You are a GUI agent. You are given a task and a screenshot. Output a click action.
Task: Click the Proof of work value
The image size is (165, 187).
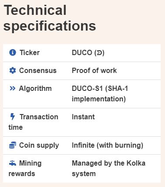[94, 70]
